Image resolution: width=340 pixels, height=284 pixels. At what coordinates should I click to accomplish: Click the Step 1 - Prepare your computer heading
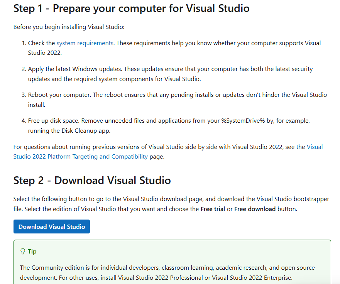[x=131, y=8]
